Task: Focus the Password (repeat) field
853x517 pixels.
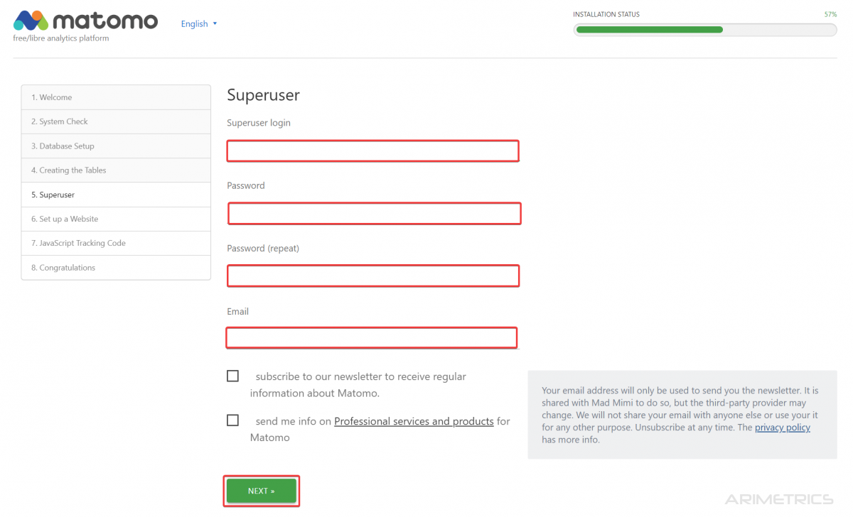Action: 372,276
